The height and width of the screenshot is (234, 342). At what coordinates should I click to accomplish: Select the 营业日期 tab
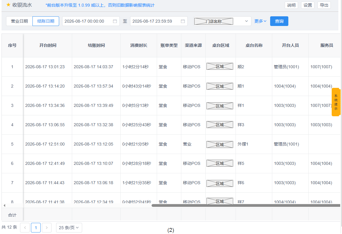(19, 21)
